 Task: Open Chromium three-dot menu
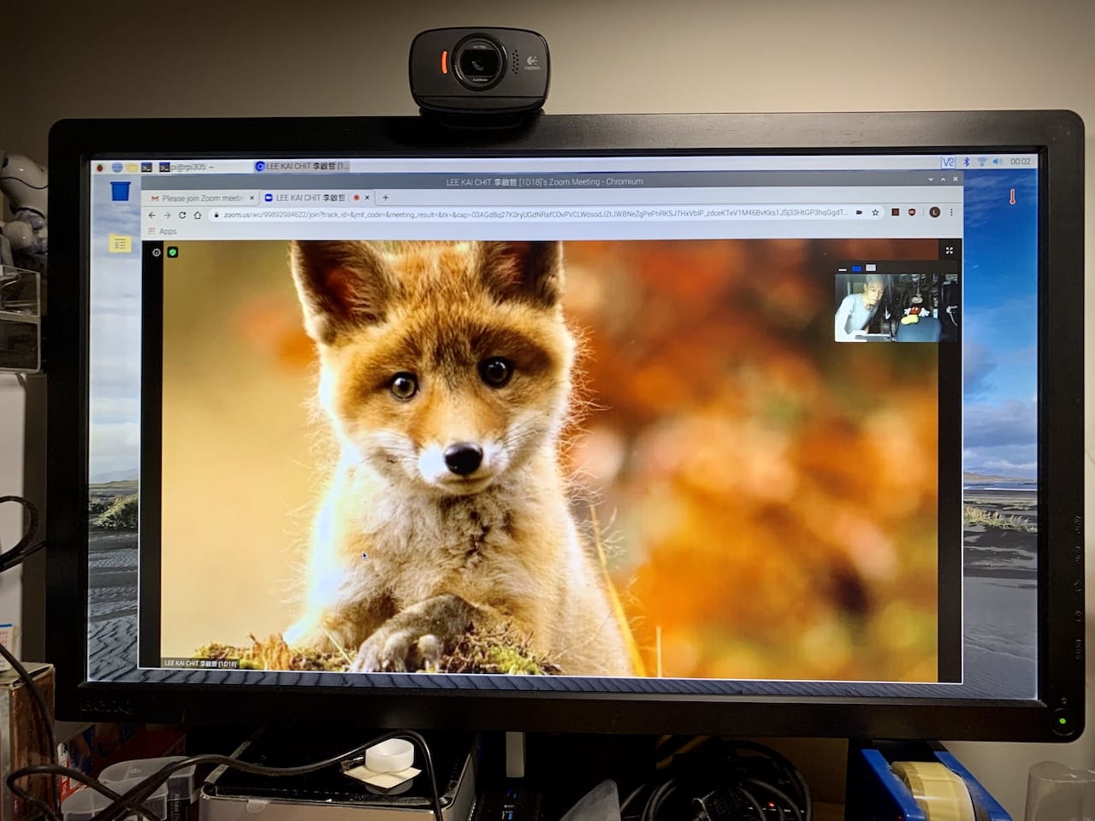(x=951, y=213)
